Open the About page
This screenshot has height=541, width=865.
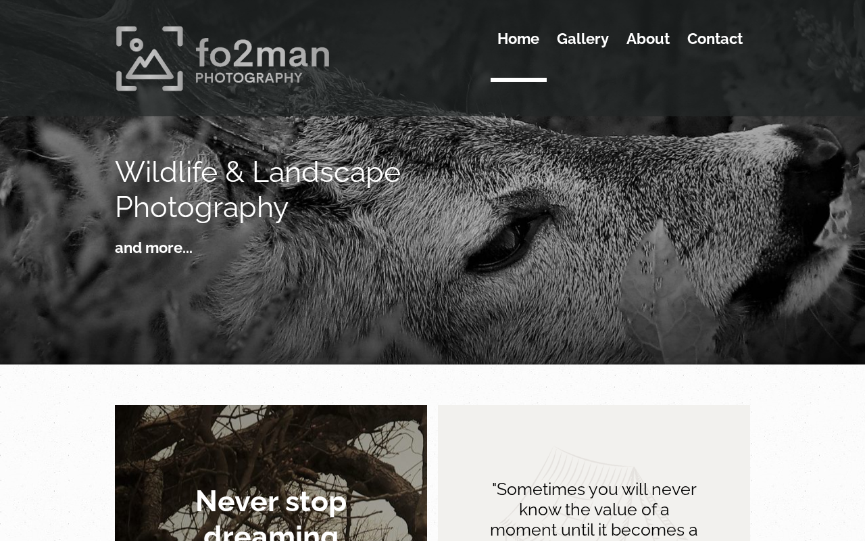point(648,39)
